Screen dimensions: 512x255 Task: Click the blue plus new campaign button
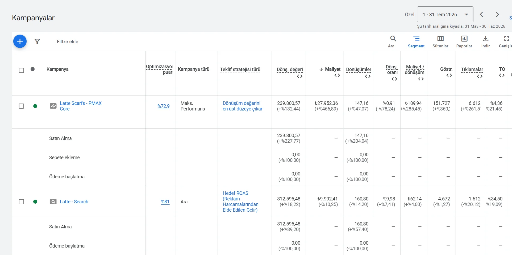point(20,41)
